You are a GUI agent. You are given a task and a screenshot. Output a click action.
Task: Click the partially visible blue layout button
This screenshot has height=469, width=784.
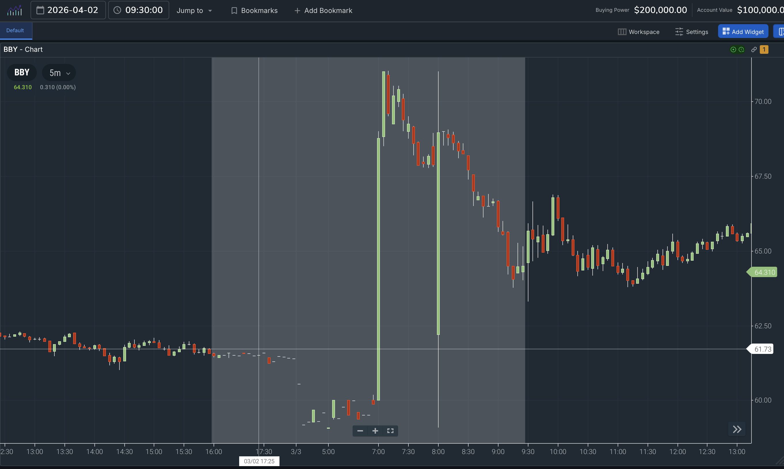[x=780, y=32]
